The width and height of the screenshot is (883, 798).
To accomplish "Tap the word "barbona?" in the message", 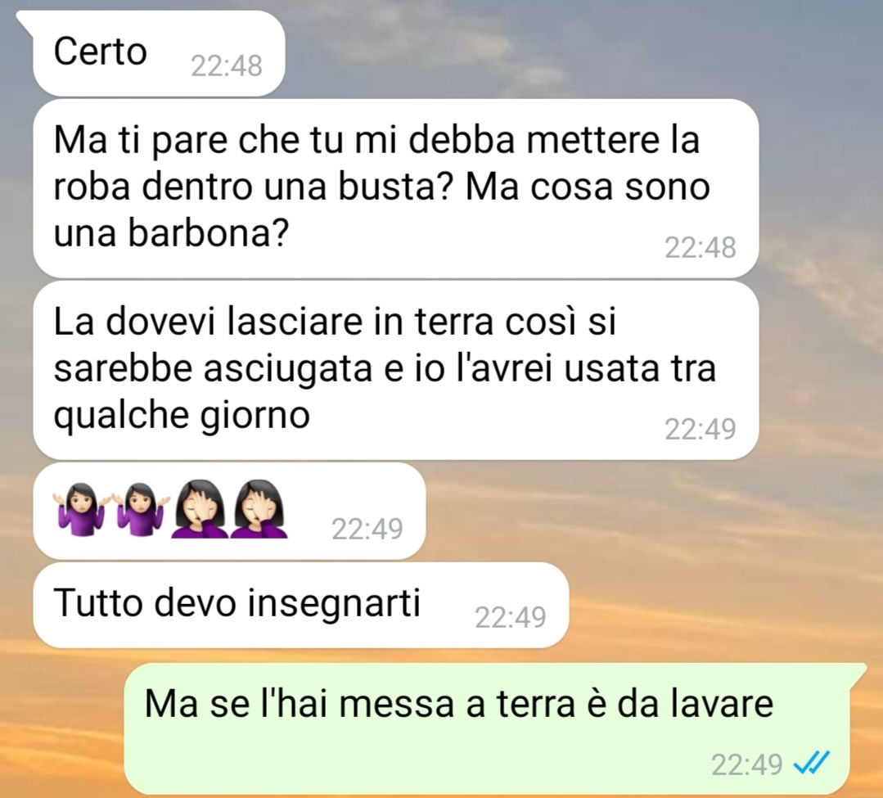I will pyautogui.click(x=209, y=232).
